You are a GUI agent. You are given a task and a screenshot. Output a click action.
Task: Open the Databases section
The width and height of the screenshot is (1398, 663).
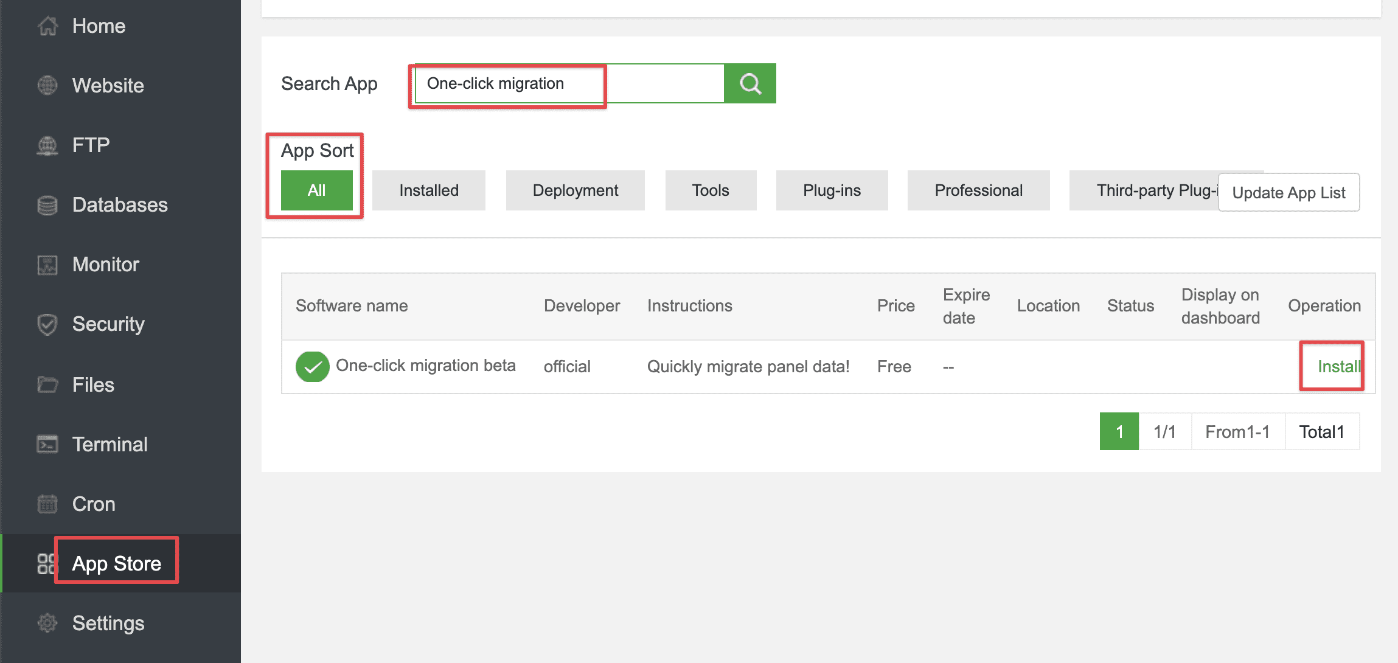[119, 204]
